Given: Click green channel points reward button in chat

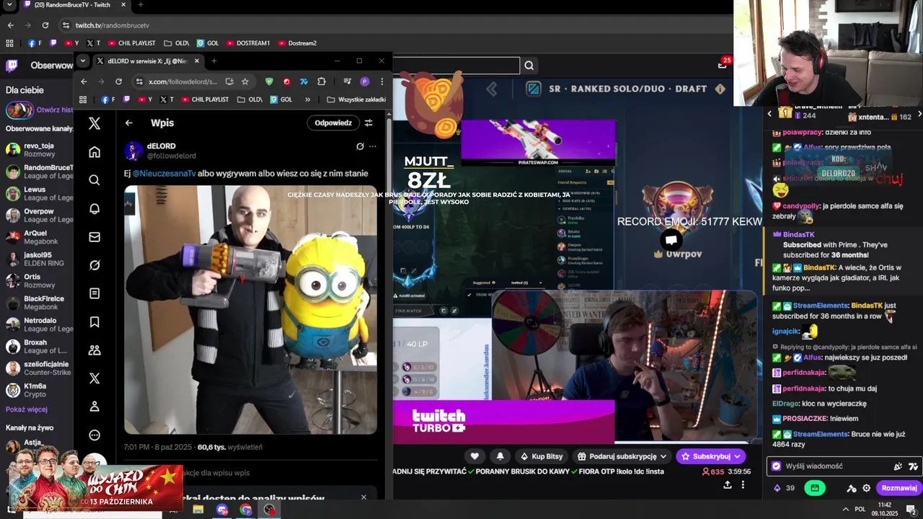Looking at the screenshot, I should (815, 488).
